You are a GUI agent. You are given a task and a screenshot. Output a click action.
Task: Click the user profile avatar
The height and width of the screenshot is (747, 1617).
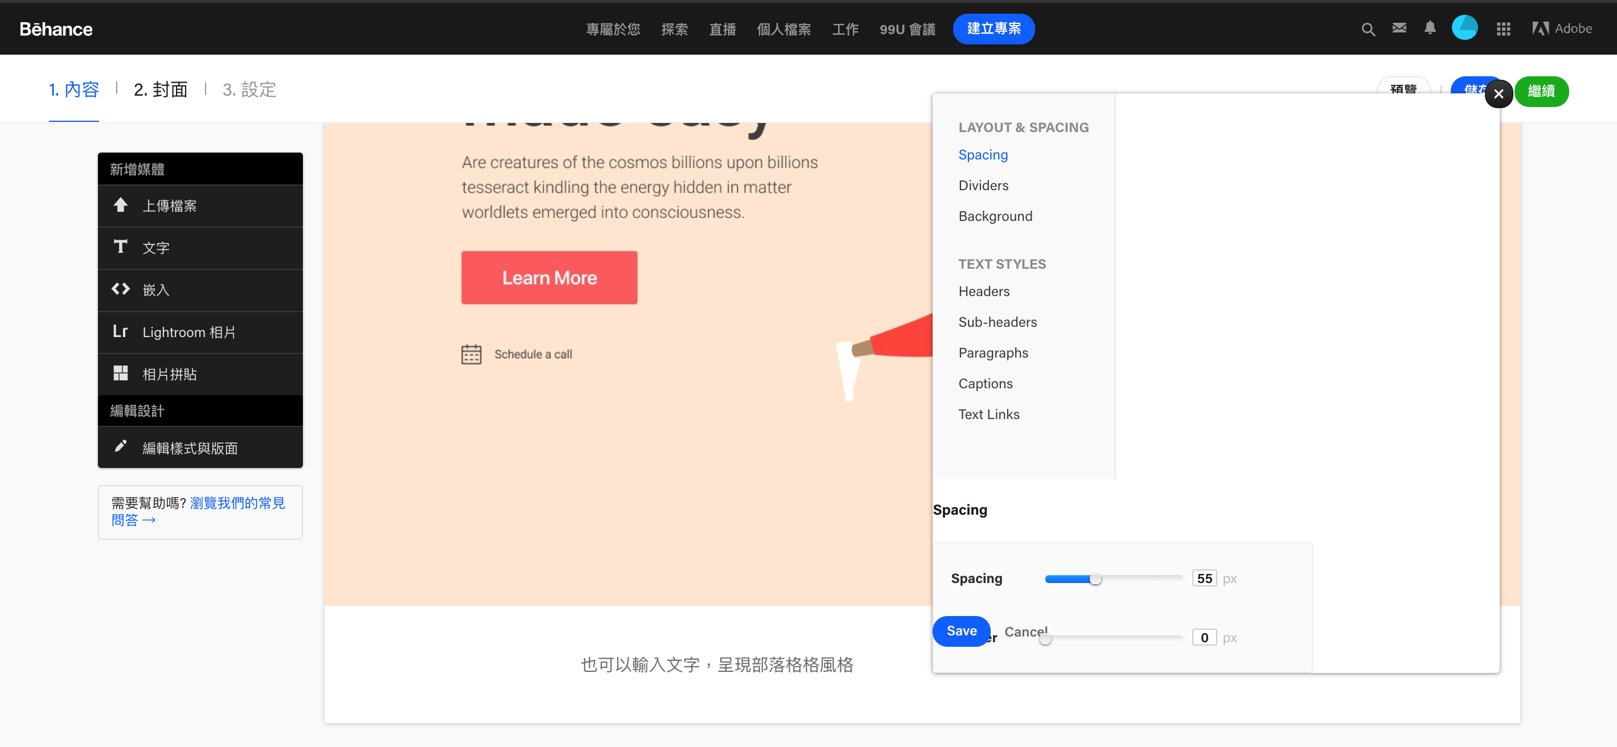coord(1464,28)
